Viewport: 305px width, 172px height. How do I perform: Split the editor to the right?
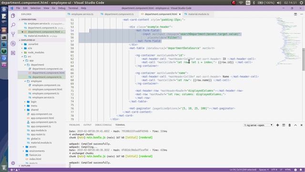(295, 14)
